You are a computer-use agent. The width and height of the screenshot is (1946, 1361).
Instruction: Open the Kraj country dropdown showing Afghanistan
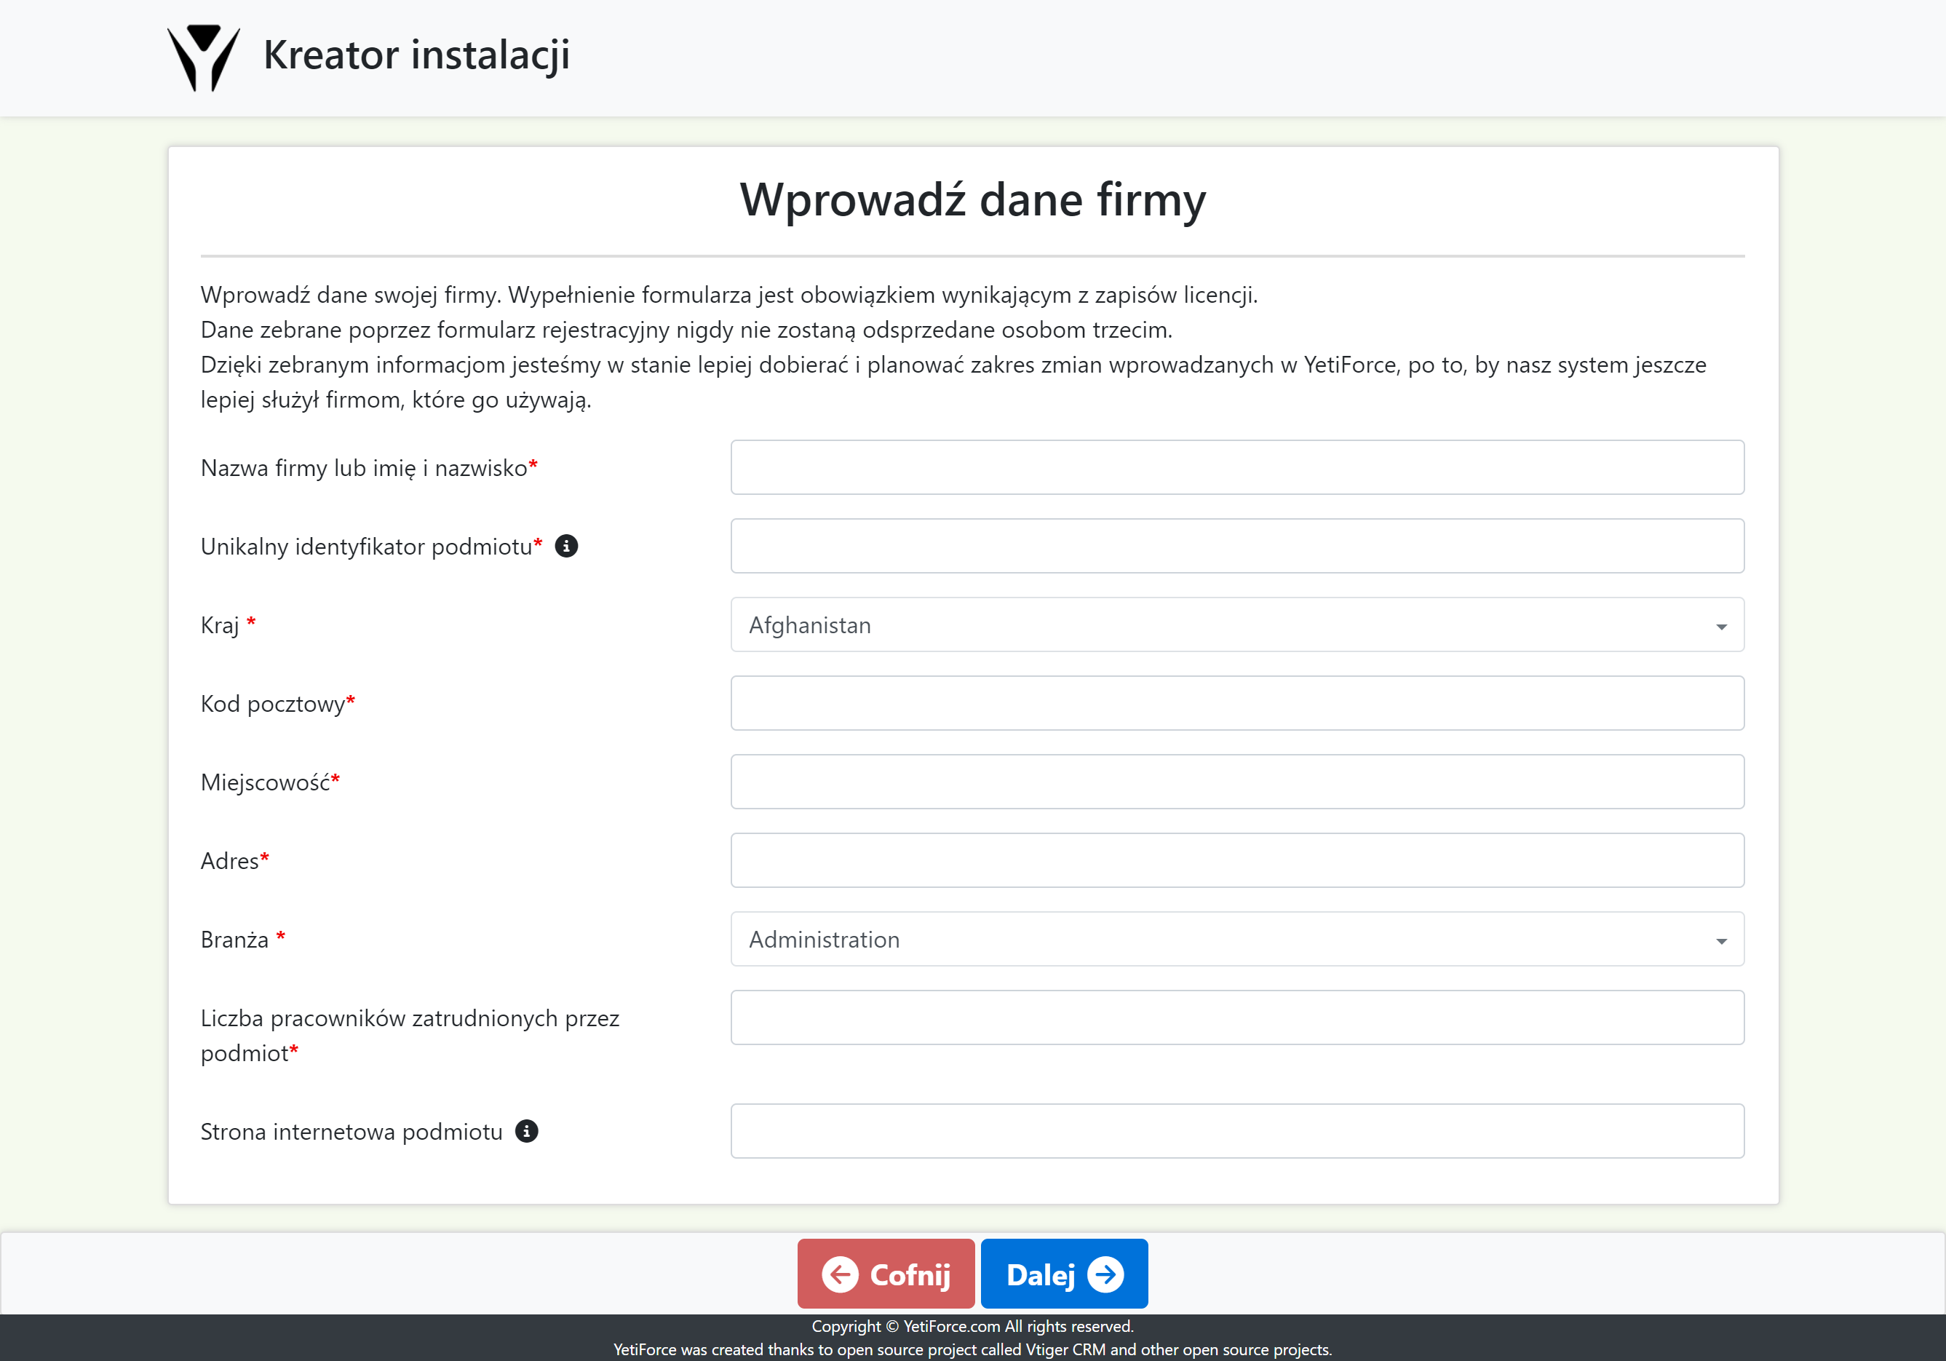(x=1237, y=624)
